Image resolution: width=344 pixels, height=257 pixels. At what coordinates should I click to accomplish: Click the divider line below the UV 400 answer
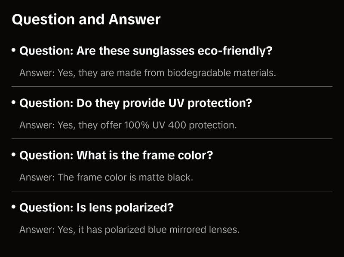click(x=172, y=139)
